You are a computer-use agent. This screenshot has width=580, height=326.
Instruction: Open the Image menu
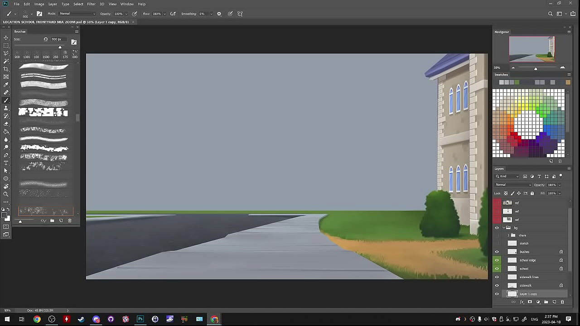click(39, 4)
